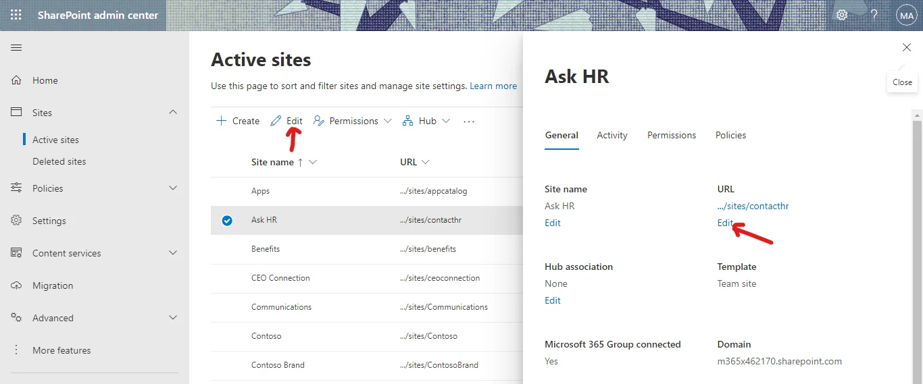Click the .../sites/ceoconnection URL cell

coord(440,278)
